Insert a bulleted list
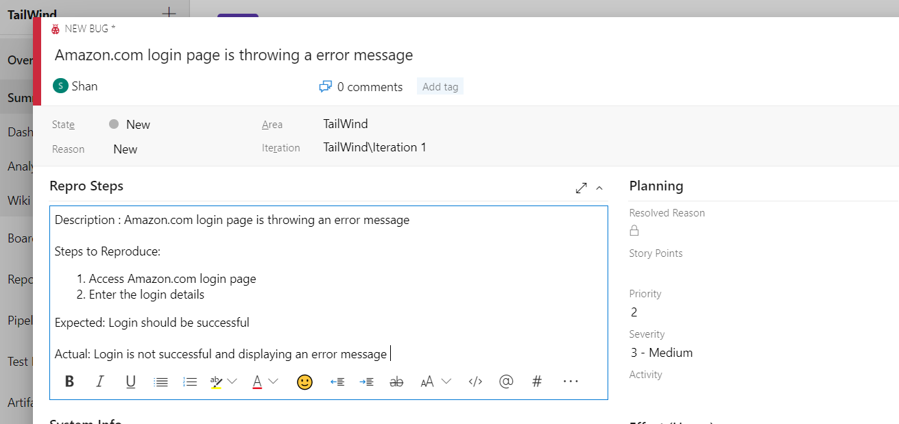The height and width of the screenshot is (424, 899). (x=161, y=382)
